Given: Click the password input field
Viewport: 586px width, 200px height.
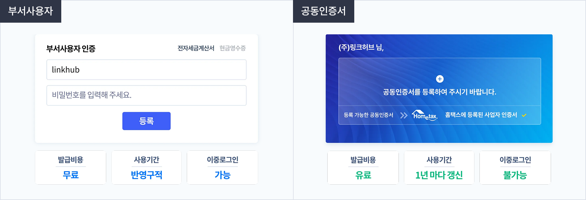Looking at the screenshot, I should click(146, 95).
